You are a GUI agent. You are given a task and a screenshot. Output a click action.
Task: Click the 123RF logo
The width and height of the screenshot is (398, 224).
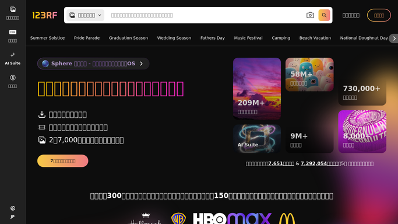click(45, 15)
